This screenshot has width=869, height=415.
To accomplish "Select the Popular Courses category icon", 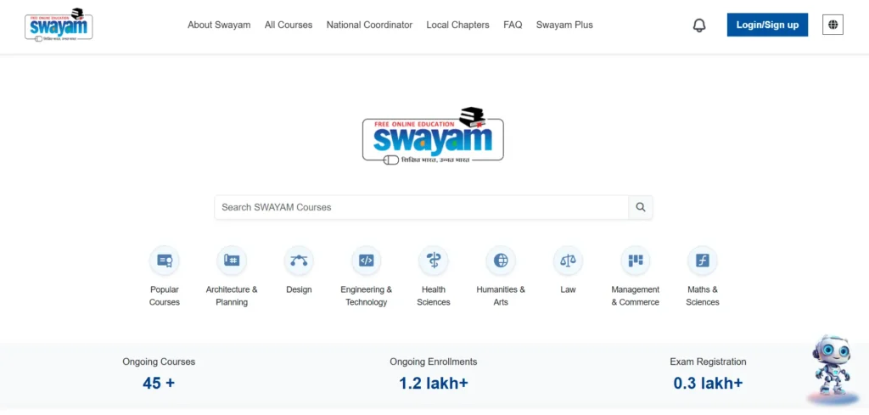I will click(165, 261).
